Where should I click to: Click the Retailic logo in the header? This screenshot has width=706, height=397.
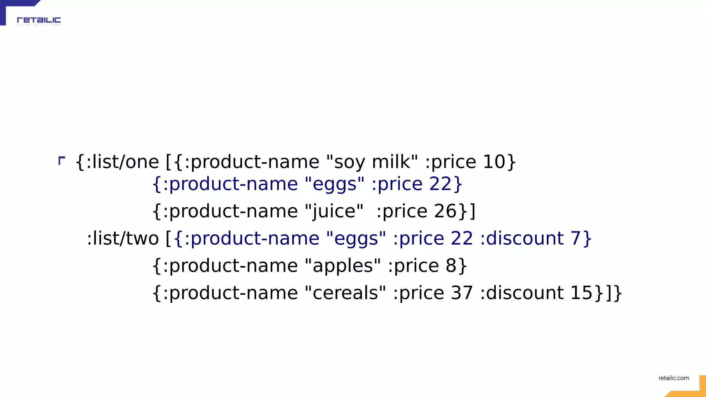[39, 20]
